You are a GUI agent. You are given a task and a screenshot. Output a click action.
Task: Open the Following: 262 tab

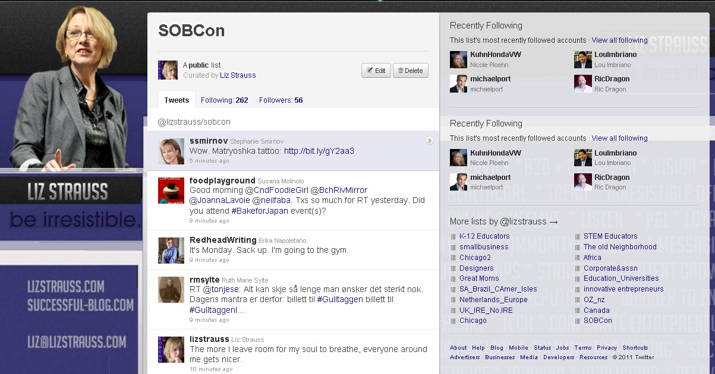pyautogui.click(x=224, y=100)
